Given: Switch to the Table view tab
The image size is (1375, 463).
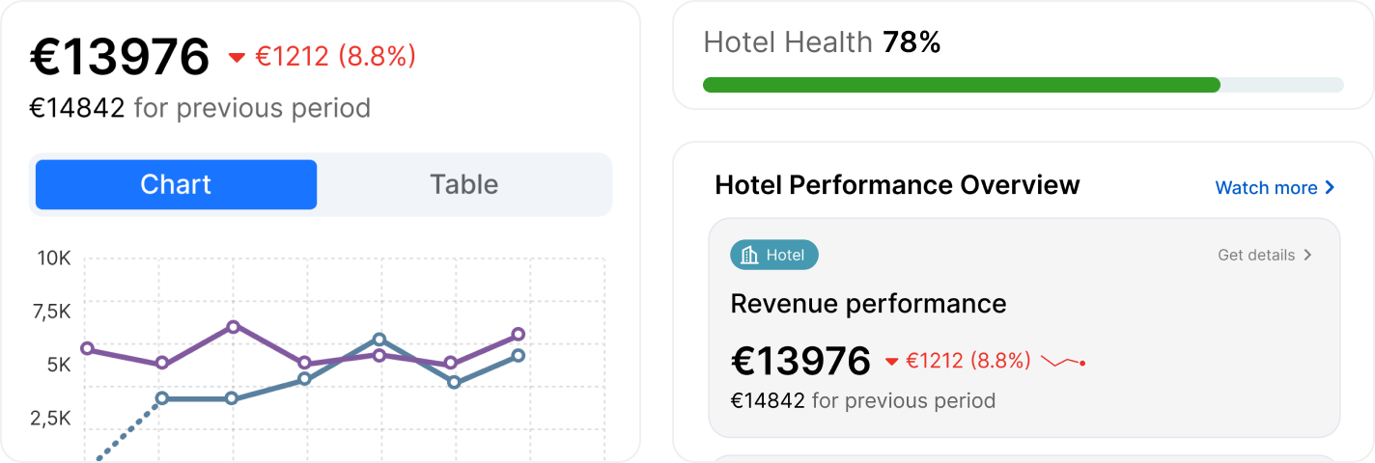Looking at the screenshot, I should pyautogui.click(x=464, y=184).
